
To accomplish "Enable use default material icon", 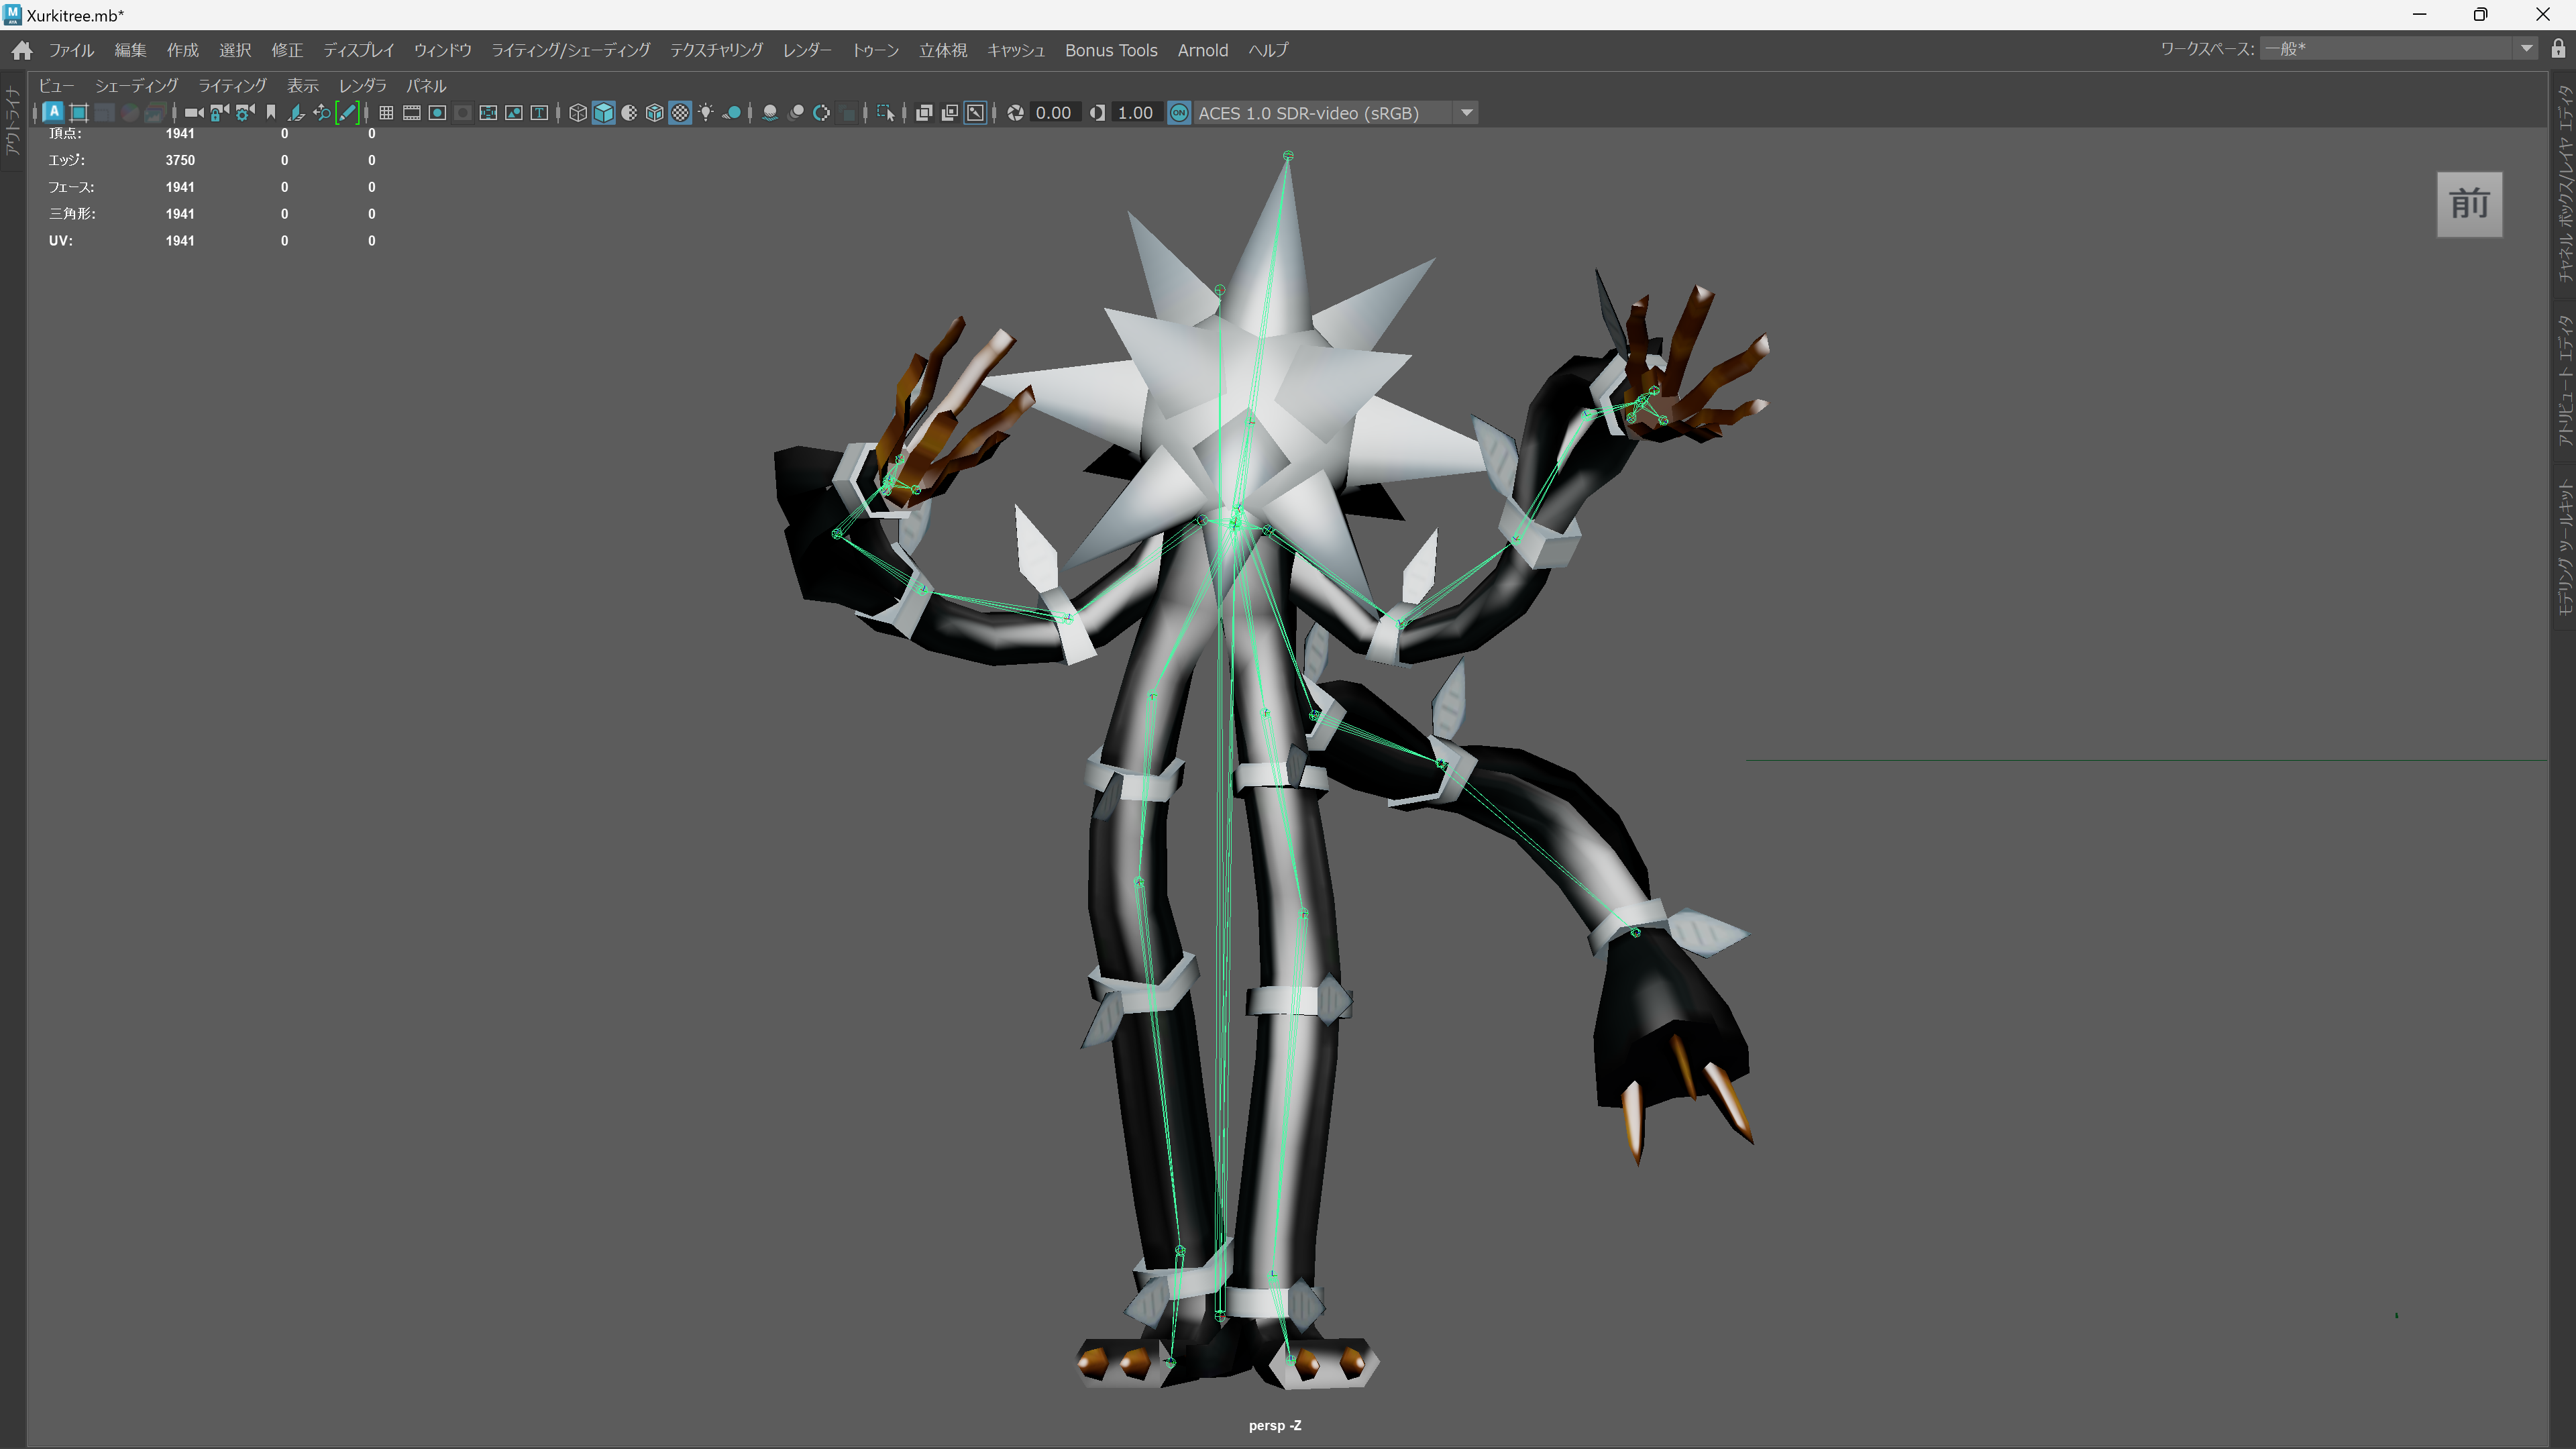I will click(629, 113).
